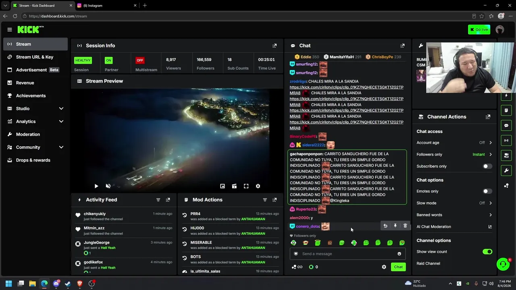The height and width of the screenshot is (290, 516).
Task: Show the Mod Actions widget from right sidebar
Action: pos(506,110)
